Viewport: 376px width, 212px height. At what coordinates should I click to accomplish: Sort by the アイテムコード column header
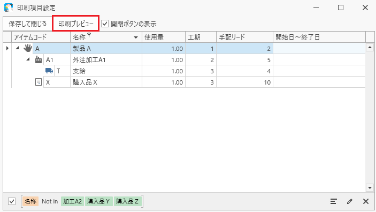click(x=41, y=37)
